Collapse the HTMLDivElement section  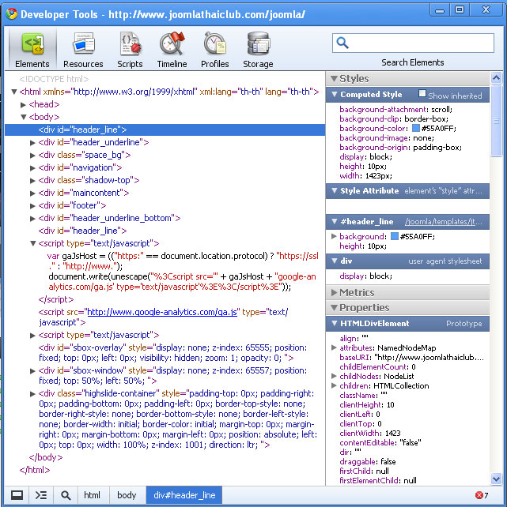coord(335,323)
